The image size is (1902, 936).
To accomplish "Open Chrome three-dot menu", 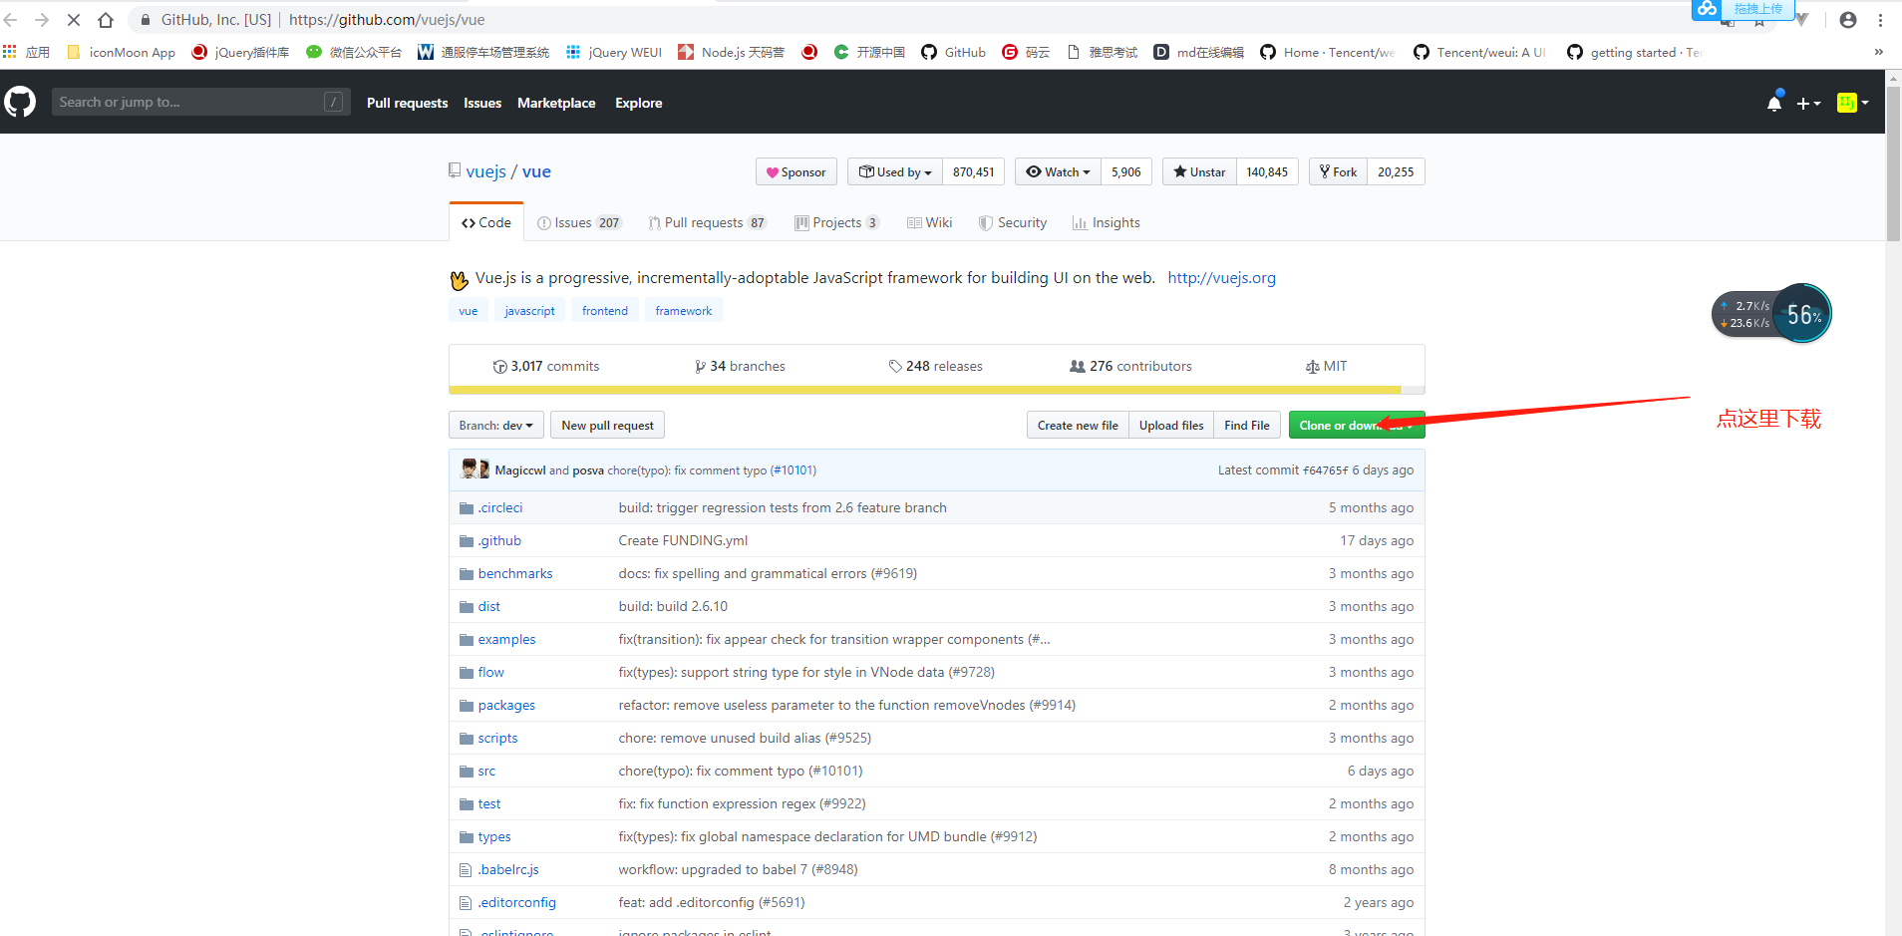I will pyautogui.click(x=1880, y=20).
